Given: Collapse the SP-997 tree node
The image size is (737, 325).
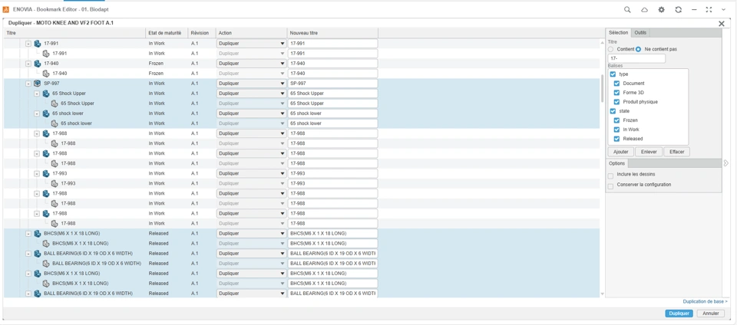Looking at the screenshot, I should [x=28, y=84].
